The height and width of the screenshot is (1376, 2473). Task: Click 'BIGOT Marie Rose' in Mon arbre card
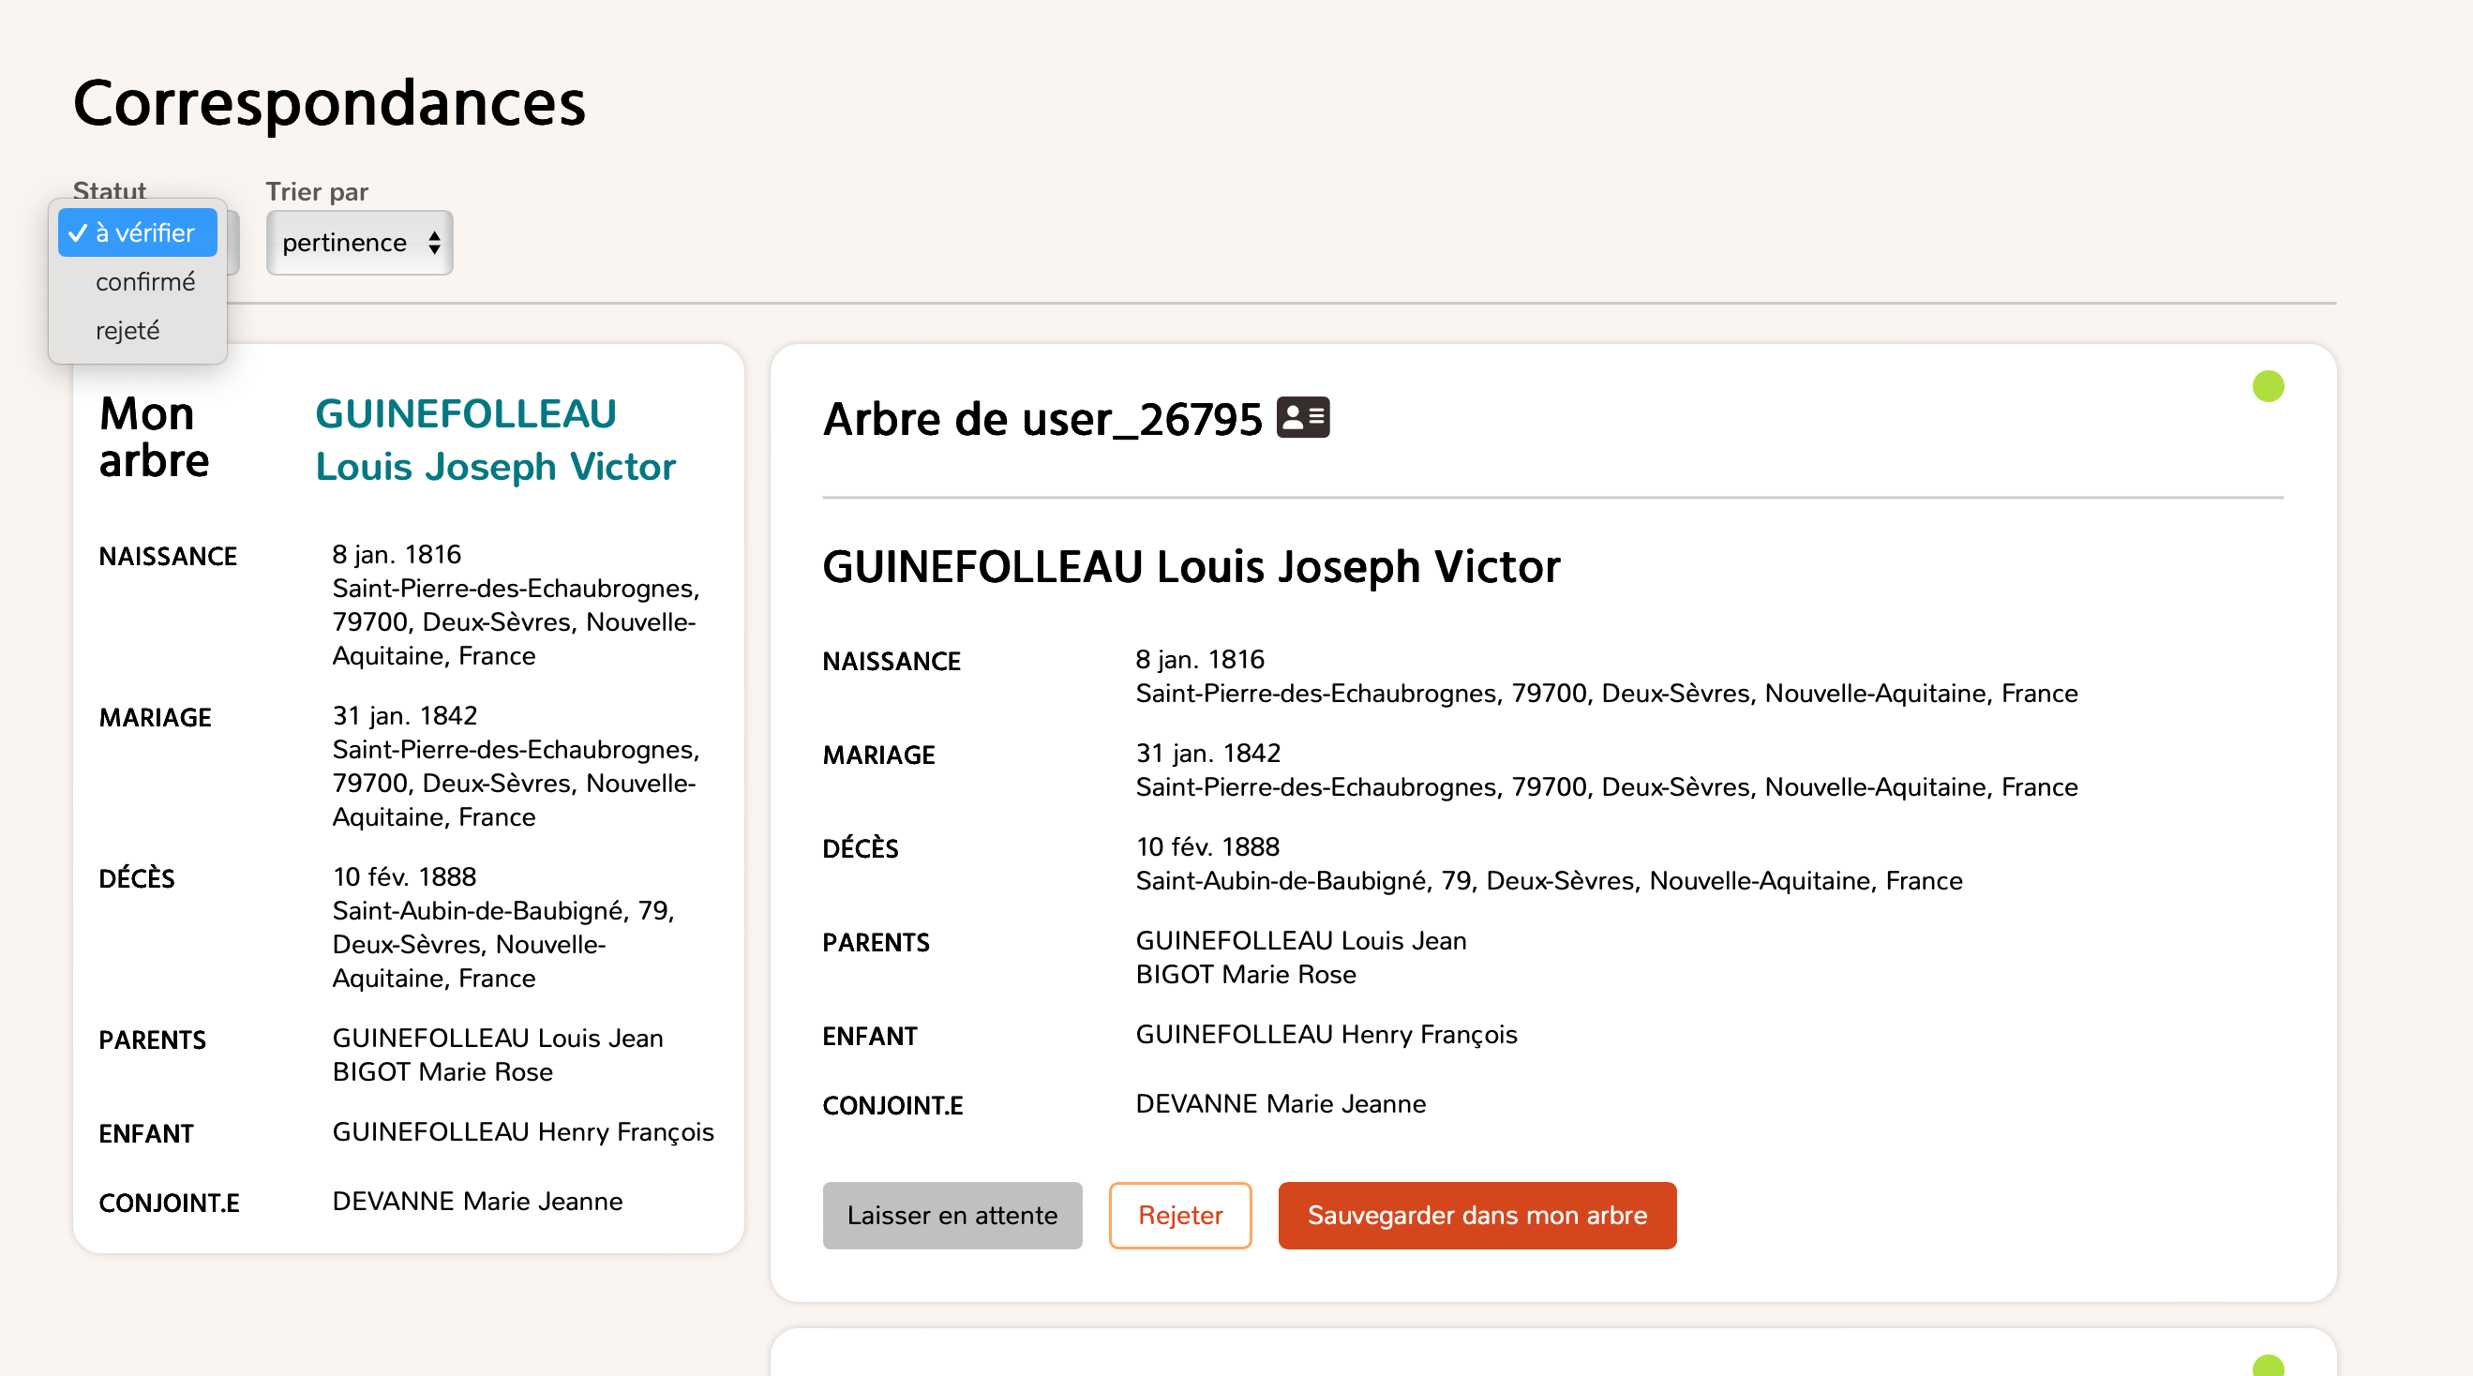click(x=442, y=1071)
